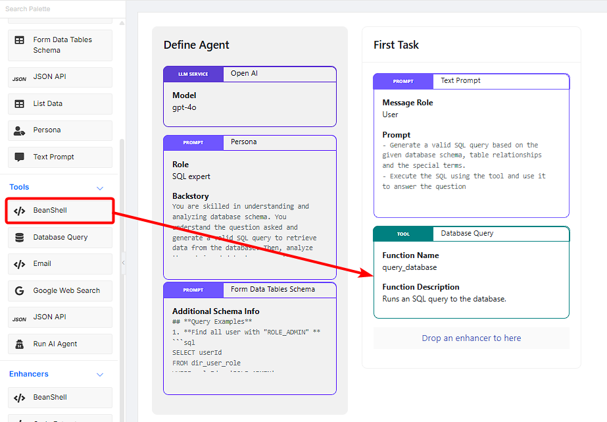Click the Database Query cylinder icon
607x422 pixels.
point(19,238)
